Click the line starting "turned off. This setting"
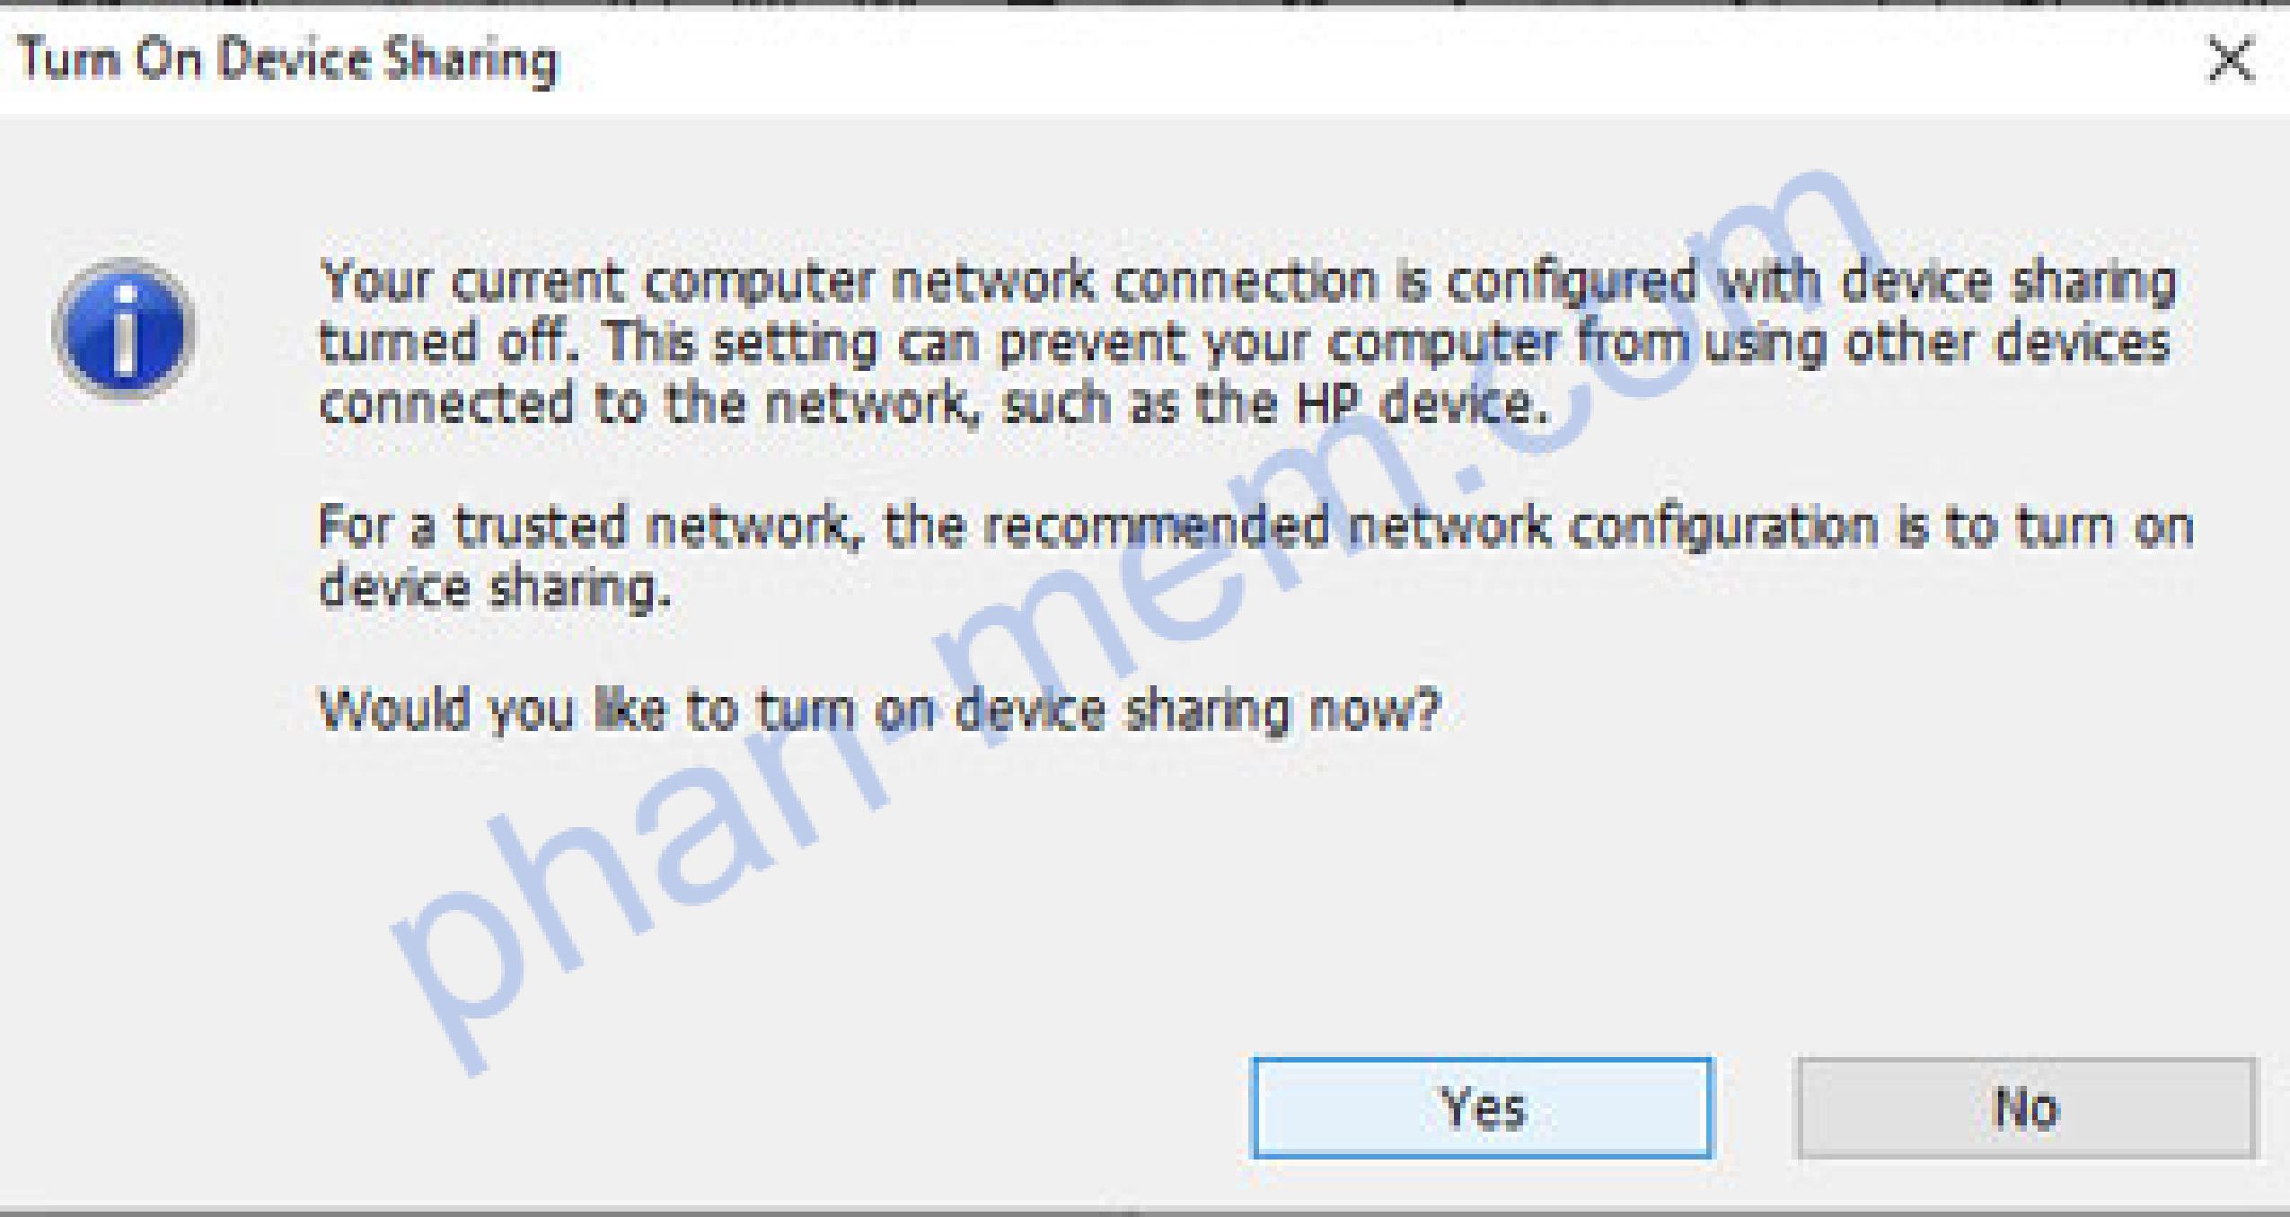 [1245, 342]
